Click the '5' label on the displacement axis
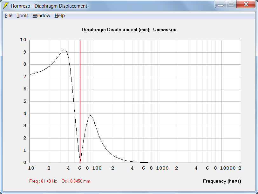The height and width of the screenshot is (194, 258). click(25, 101)
